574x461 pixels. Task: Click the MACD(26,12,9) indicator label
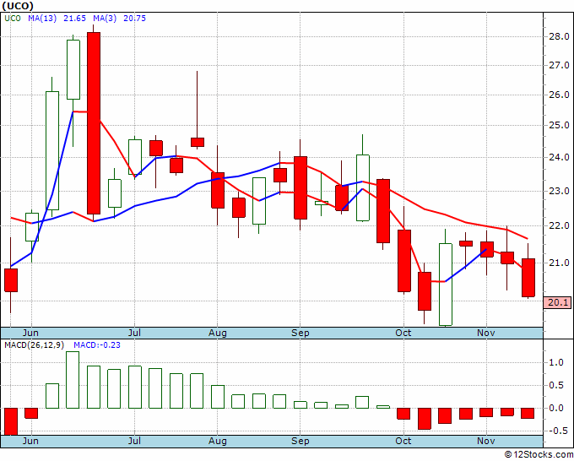(x=36, y=345)
